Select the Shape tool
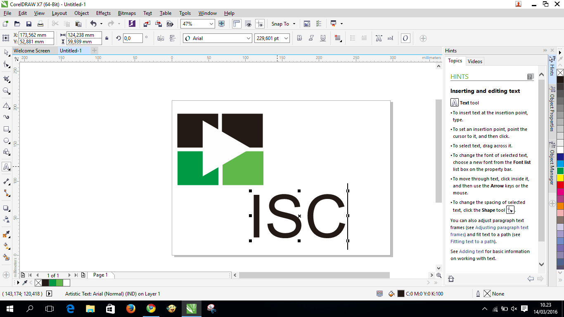This screenshot has height=317, width=564. (x=6, y=64)
